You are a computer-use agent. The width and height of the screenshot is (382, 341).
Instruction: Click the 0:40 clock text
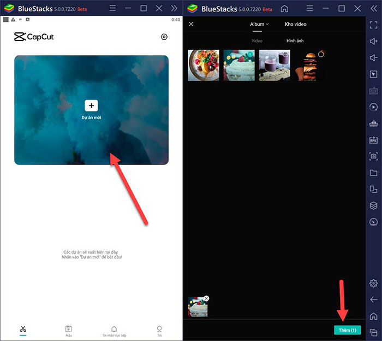click(x=176, y=20)
